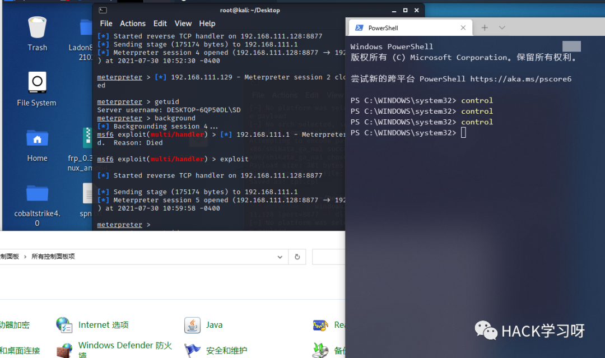Open the Trash desktop icon
The image size is (605, 358).
coord(37,27)
